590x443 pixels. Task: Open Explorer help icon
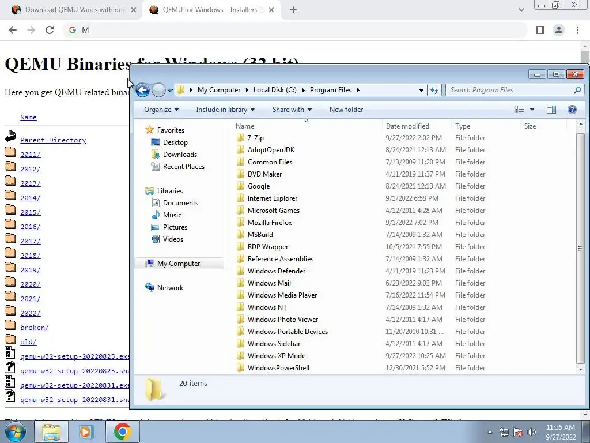(x=572, y=110)
